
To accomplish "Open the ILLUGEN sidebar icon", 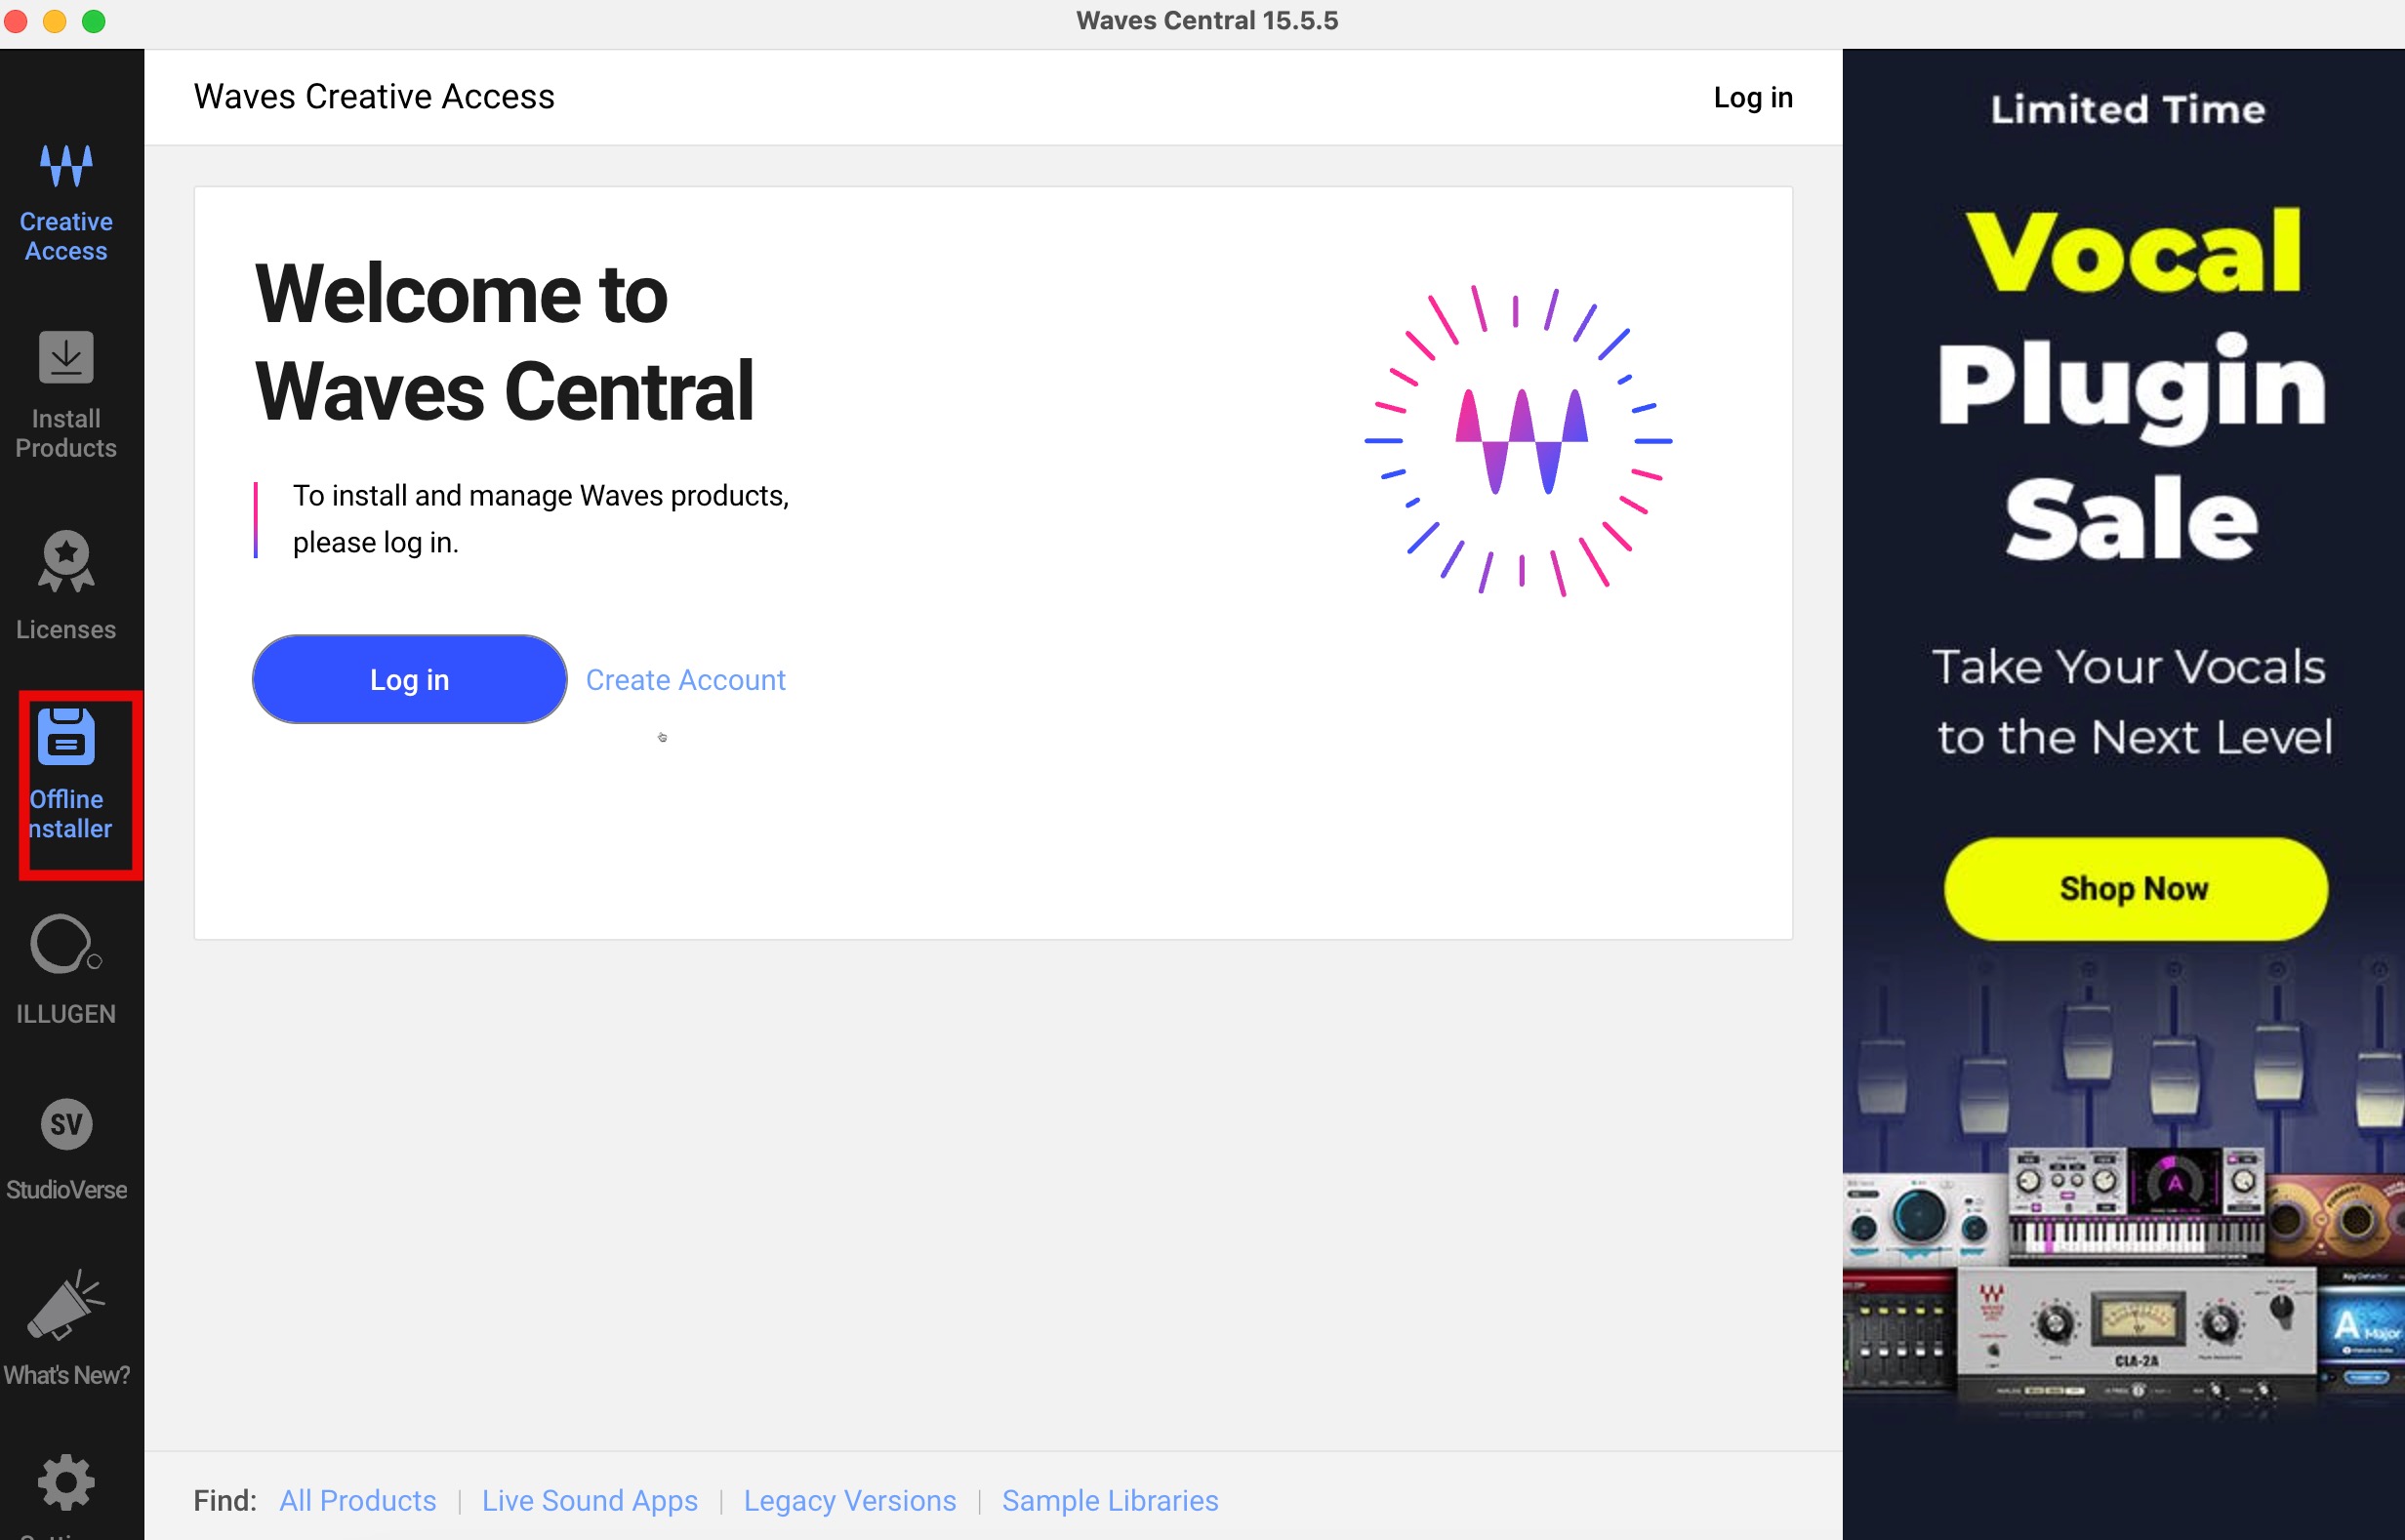I will [64, 946].
